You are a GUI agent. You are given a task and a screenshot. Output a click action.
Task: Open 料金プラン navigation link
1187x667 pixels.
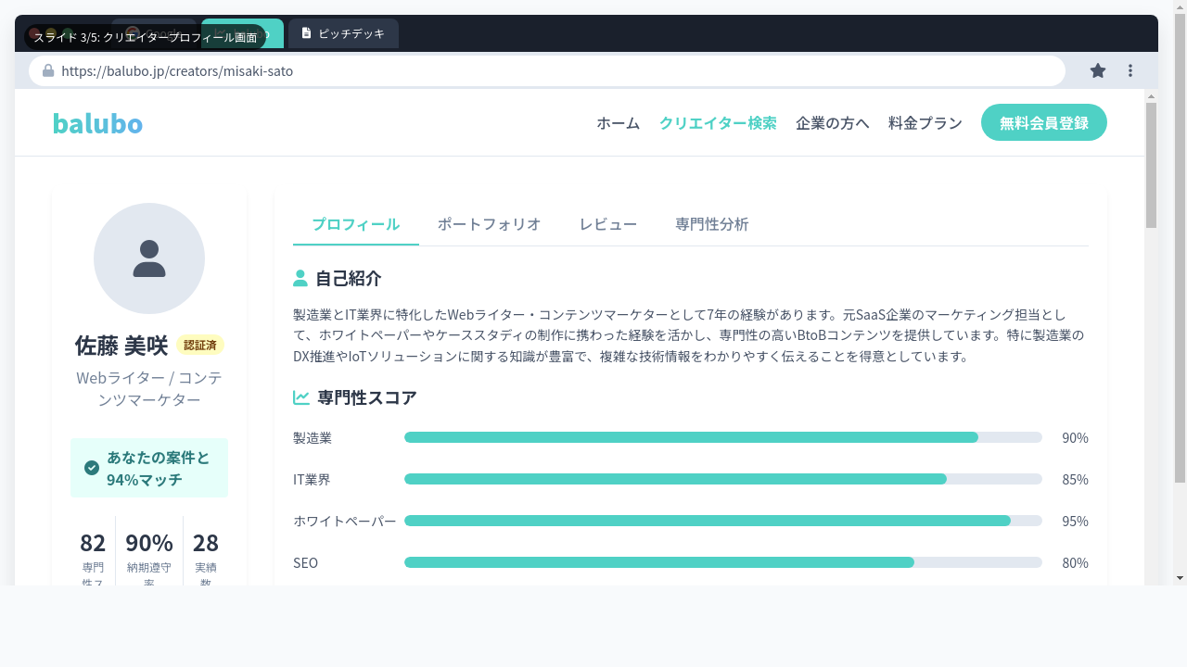tap(925, 122)
